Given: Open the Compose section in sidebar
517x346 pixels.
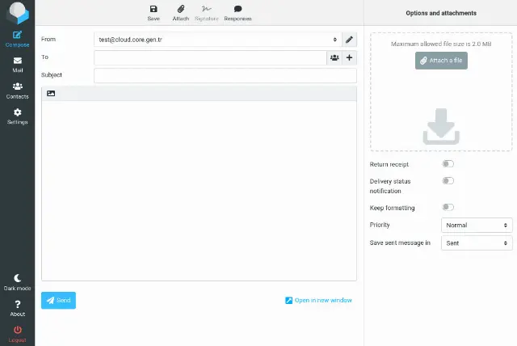Looking at the screenshot, I should pyautogui.click(x=17, y=39).
